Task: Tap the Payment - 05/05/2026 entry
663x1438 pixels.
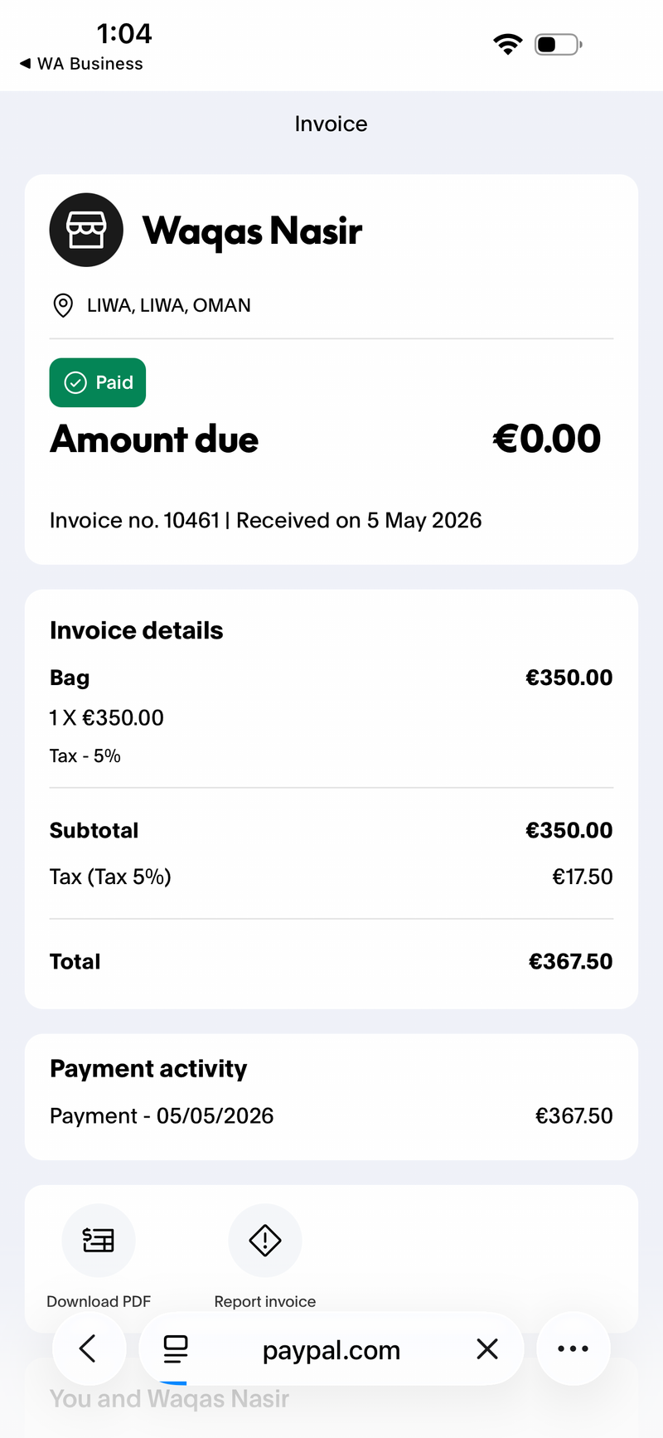Action: [331, 1115]
